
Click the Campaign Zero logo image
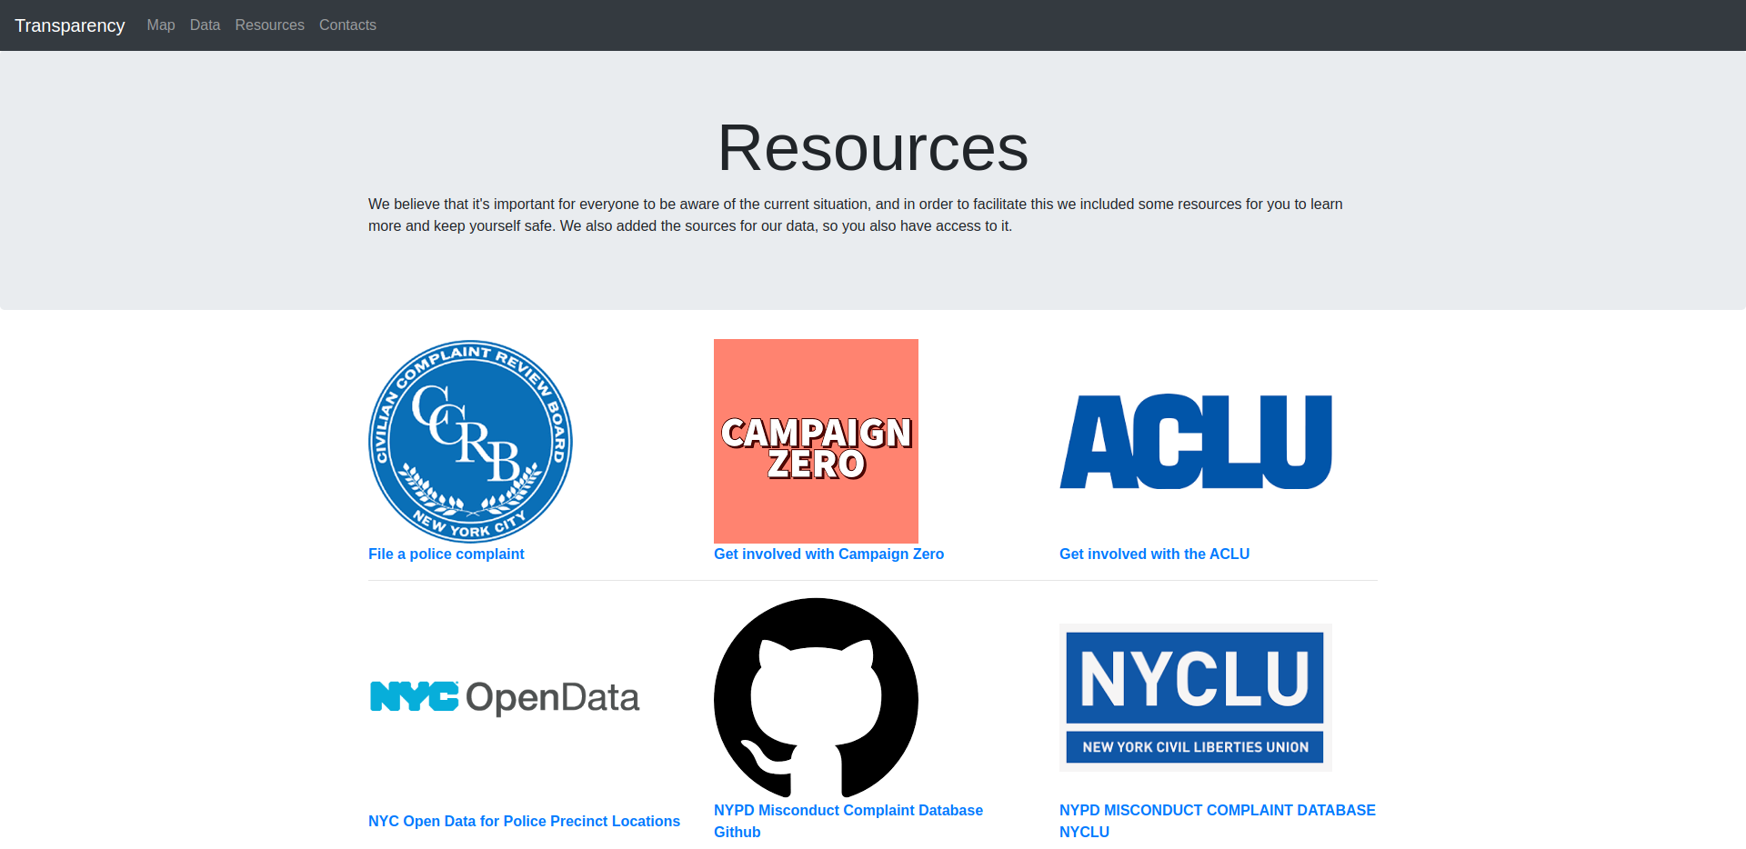point(816,441)
